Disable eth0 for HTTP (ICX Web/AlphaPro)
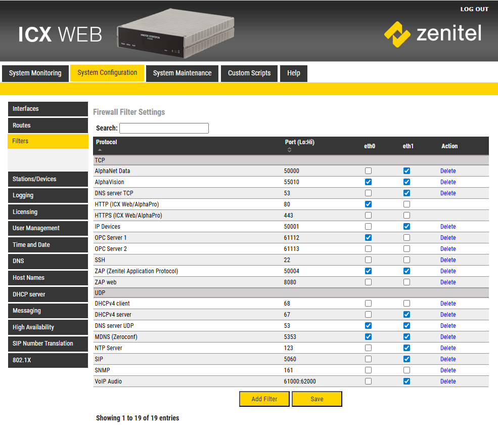This screenshot has height=426, width=498. point(368,204)
